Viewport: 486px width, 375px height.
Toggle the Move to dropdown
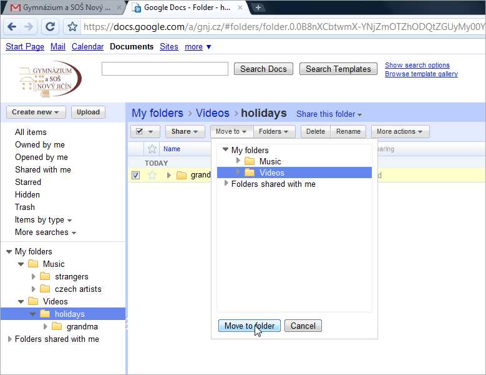coord(231,132)
